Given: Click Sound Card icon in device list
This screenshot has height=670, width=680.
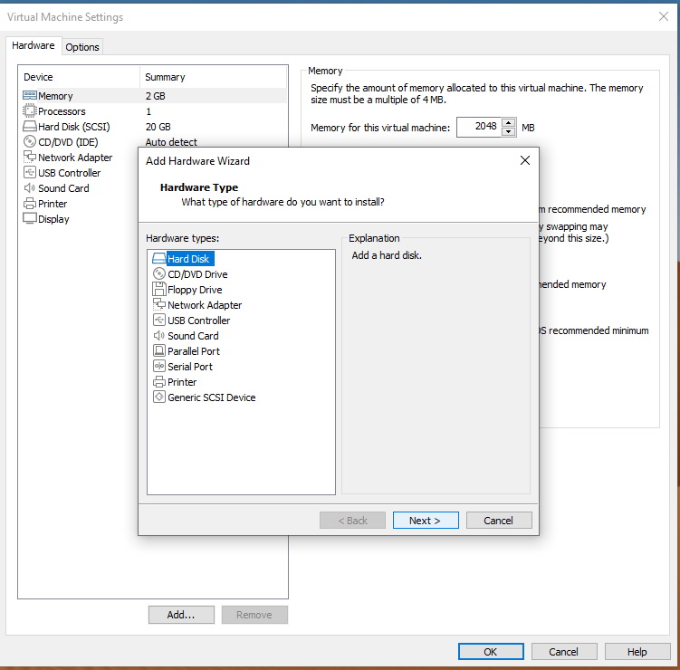Looking at the screenshot, I should (30, 187).
